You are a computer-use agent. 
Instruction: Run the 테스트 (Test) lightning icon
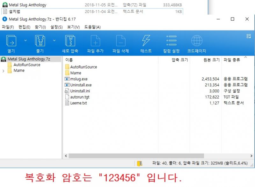pyautogui.click(x=146, y=40)
